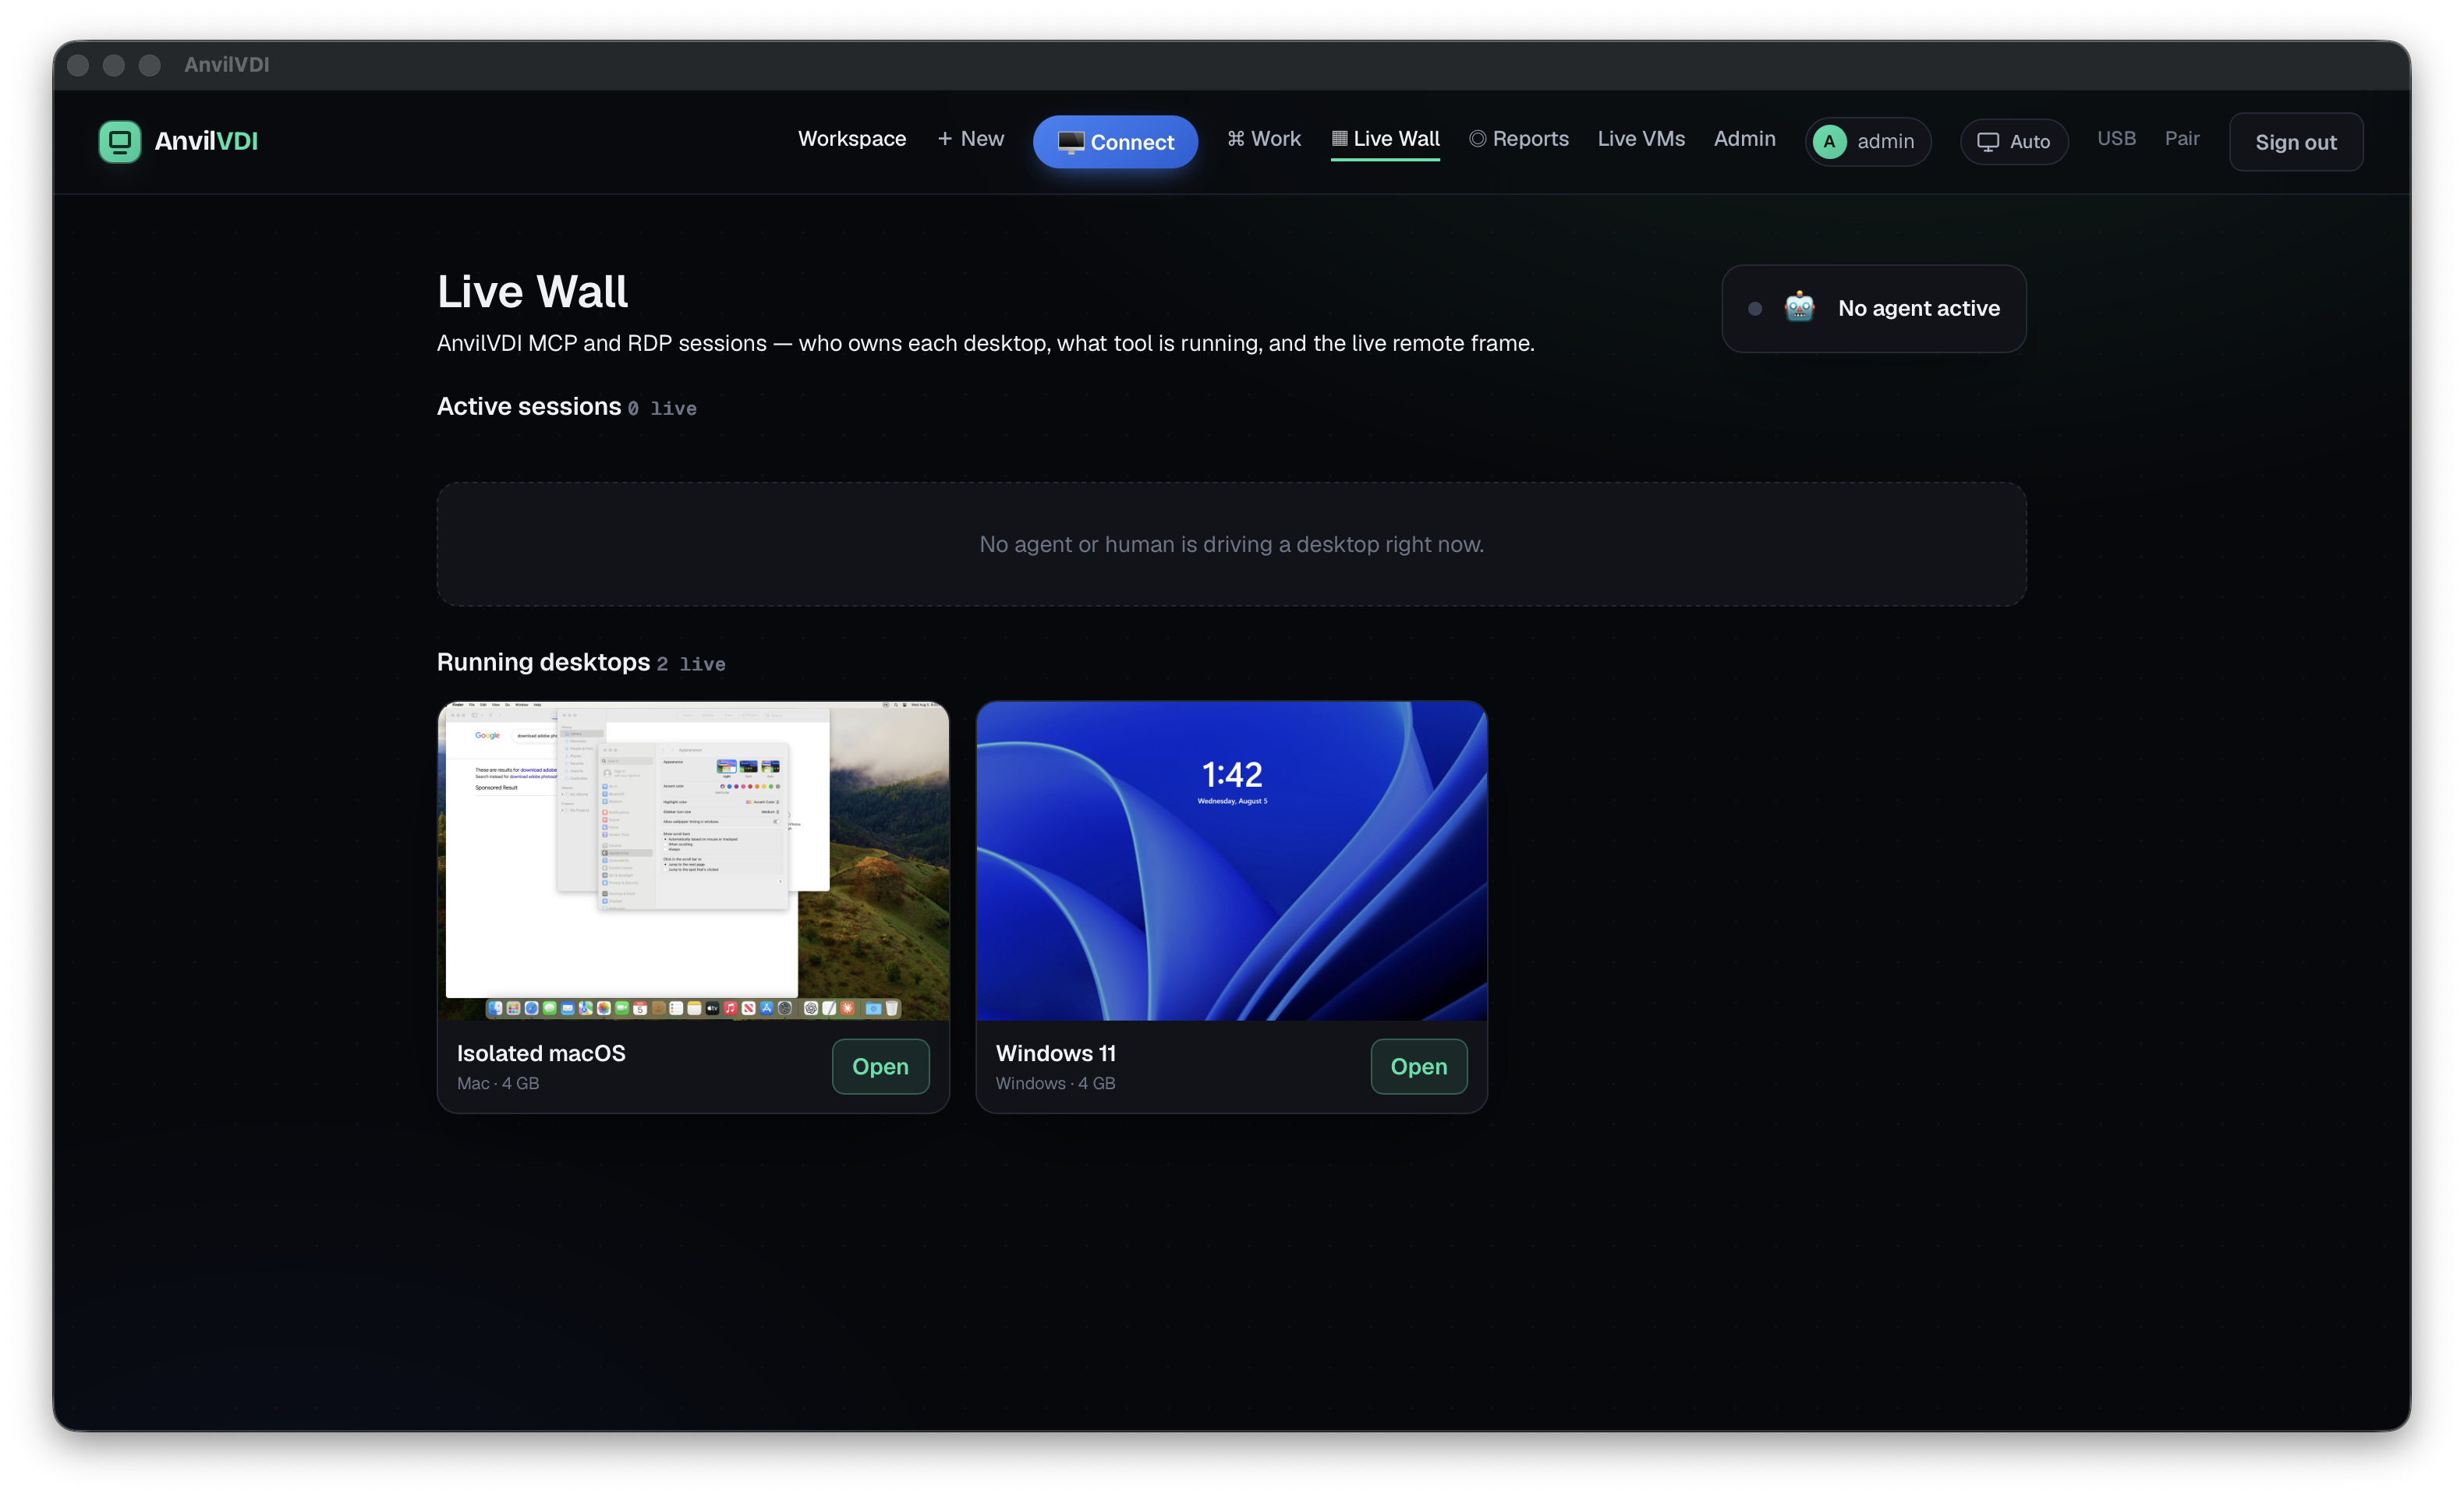Click the robot agent icon
The image size is (2464, 1497).
1799,307
